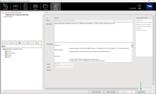Click the Delete button
The image size is (156, 94).
click(124, 92)
